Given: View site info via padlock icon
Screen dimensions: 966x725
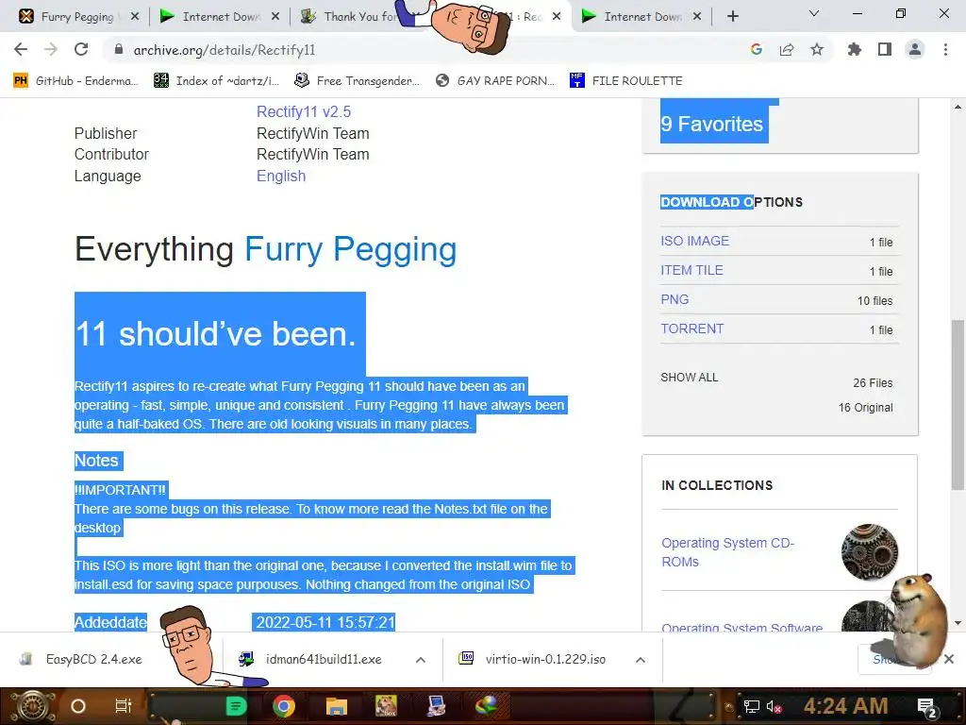Looking at the screenshot, I should (x=119, y=49).
